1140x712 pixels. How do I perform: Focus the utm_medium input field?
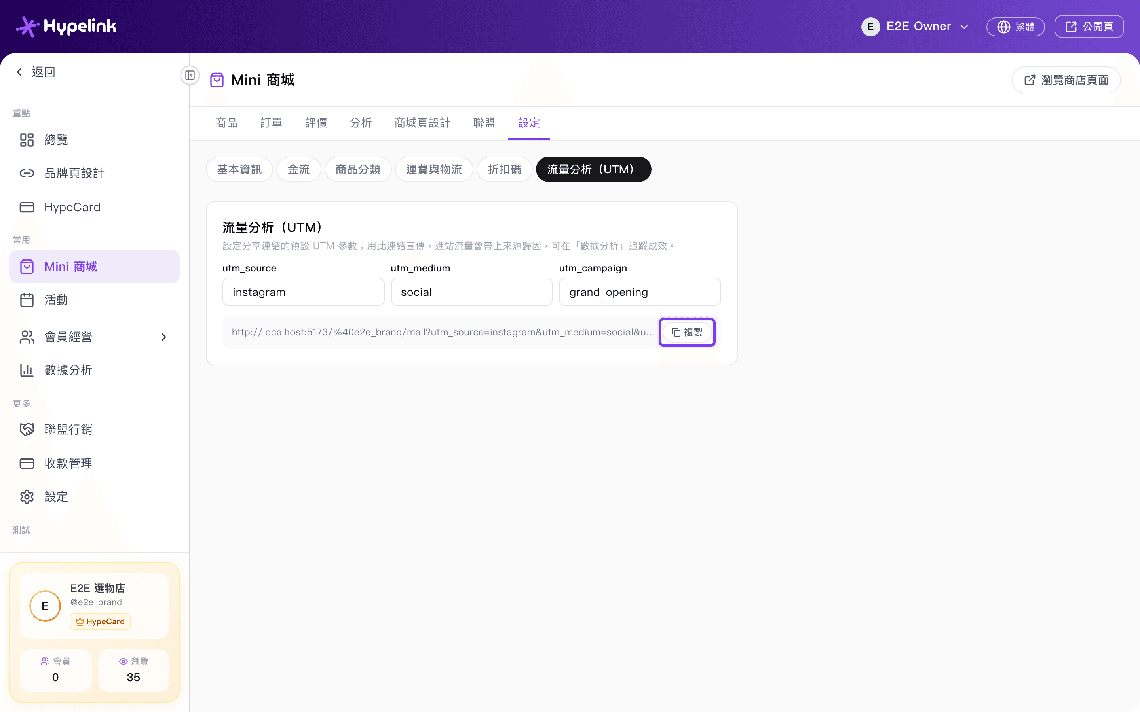click(x=471, y=292)
